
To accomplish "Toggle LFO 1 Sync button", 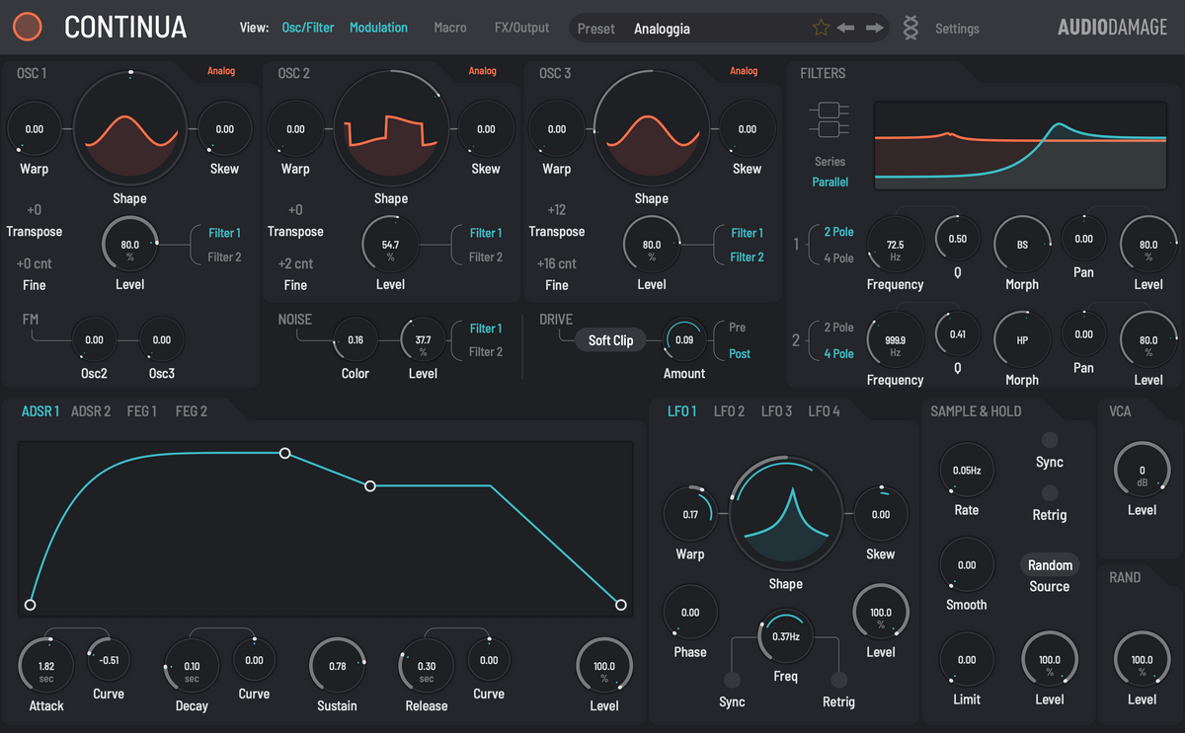I will (x=733, y=680).
